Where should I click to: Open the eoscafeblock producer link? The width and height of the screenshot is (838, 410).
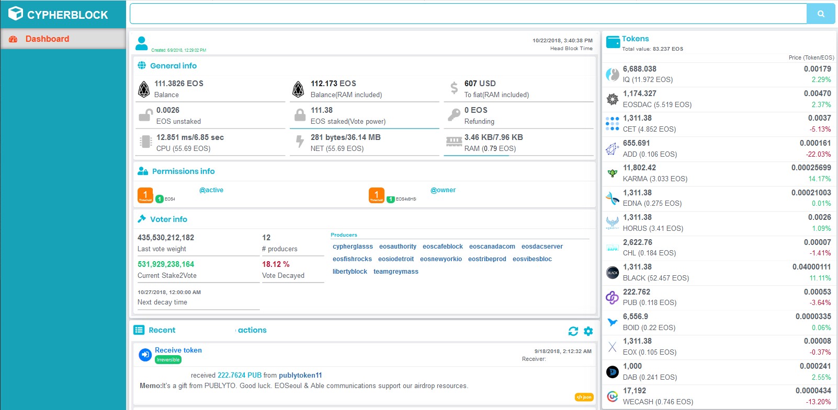point(443,247)
